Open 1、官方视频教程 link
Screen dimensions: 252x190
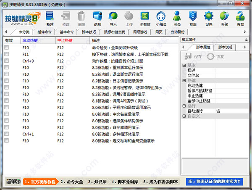[40, 182]
